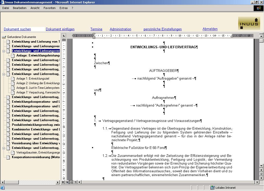Switch to Print Layout view button
This screenshot has width=264, height=191.
(71, 182)
